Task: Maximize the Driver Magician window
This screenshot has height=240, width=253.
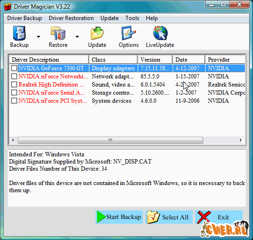Action: tap(223, 4)
